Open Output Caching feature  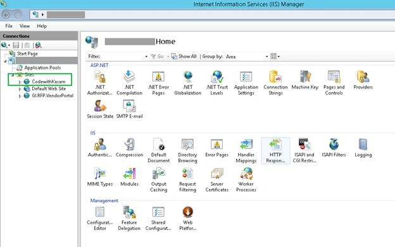[158, 179]
